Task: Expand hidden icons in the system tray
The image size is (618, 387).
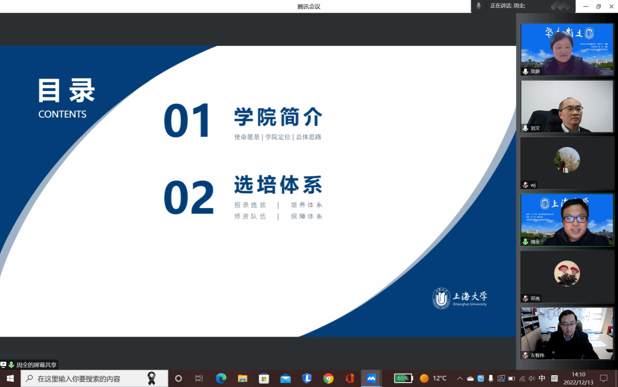Action: [459, 378]
